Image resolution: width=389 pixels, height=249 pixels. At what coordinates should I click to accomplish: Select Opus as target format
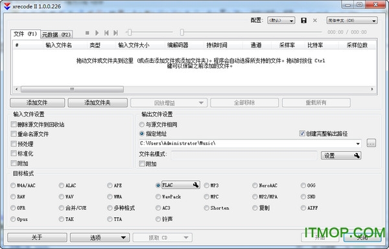13,219
